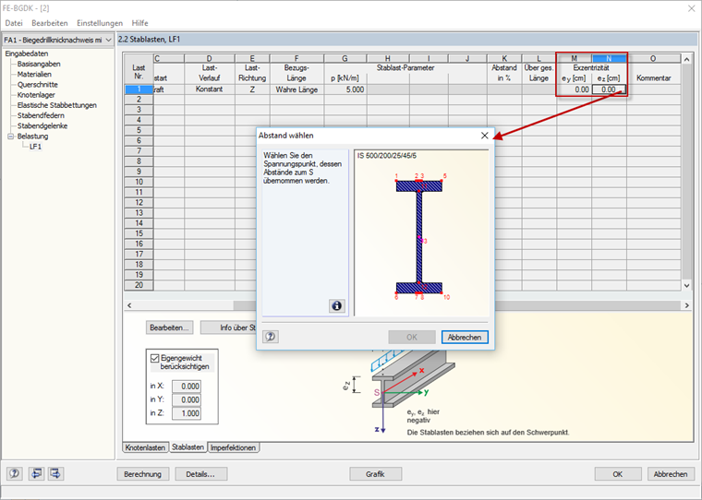
Task: Go to next table with arrow icon
Action: [56, 473]
